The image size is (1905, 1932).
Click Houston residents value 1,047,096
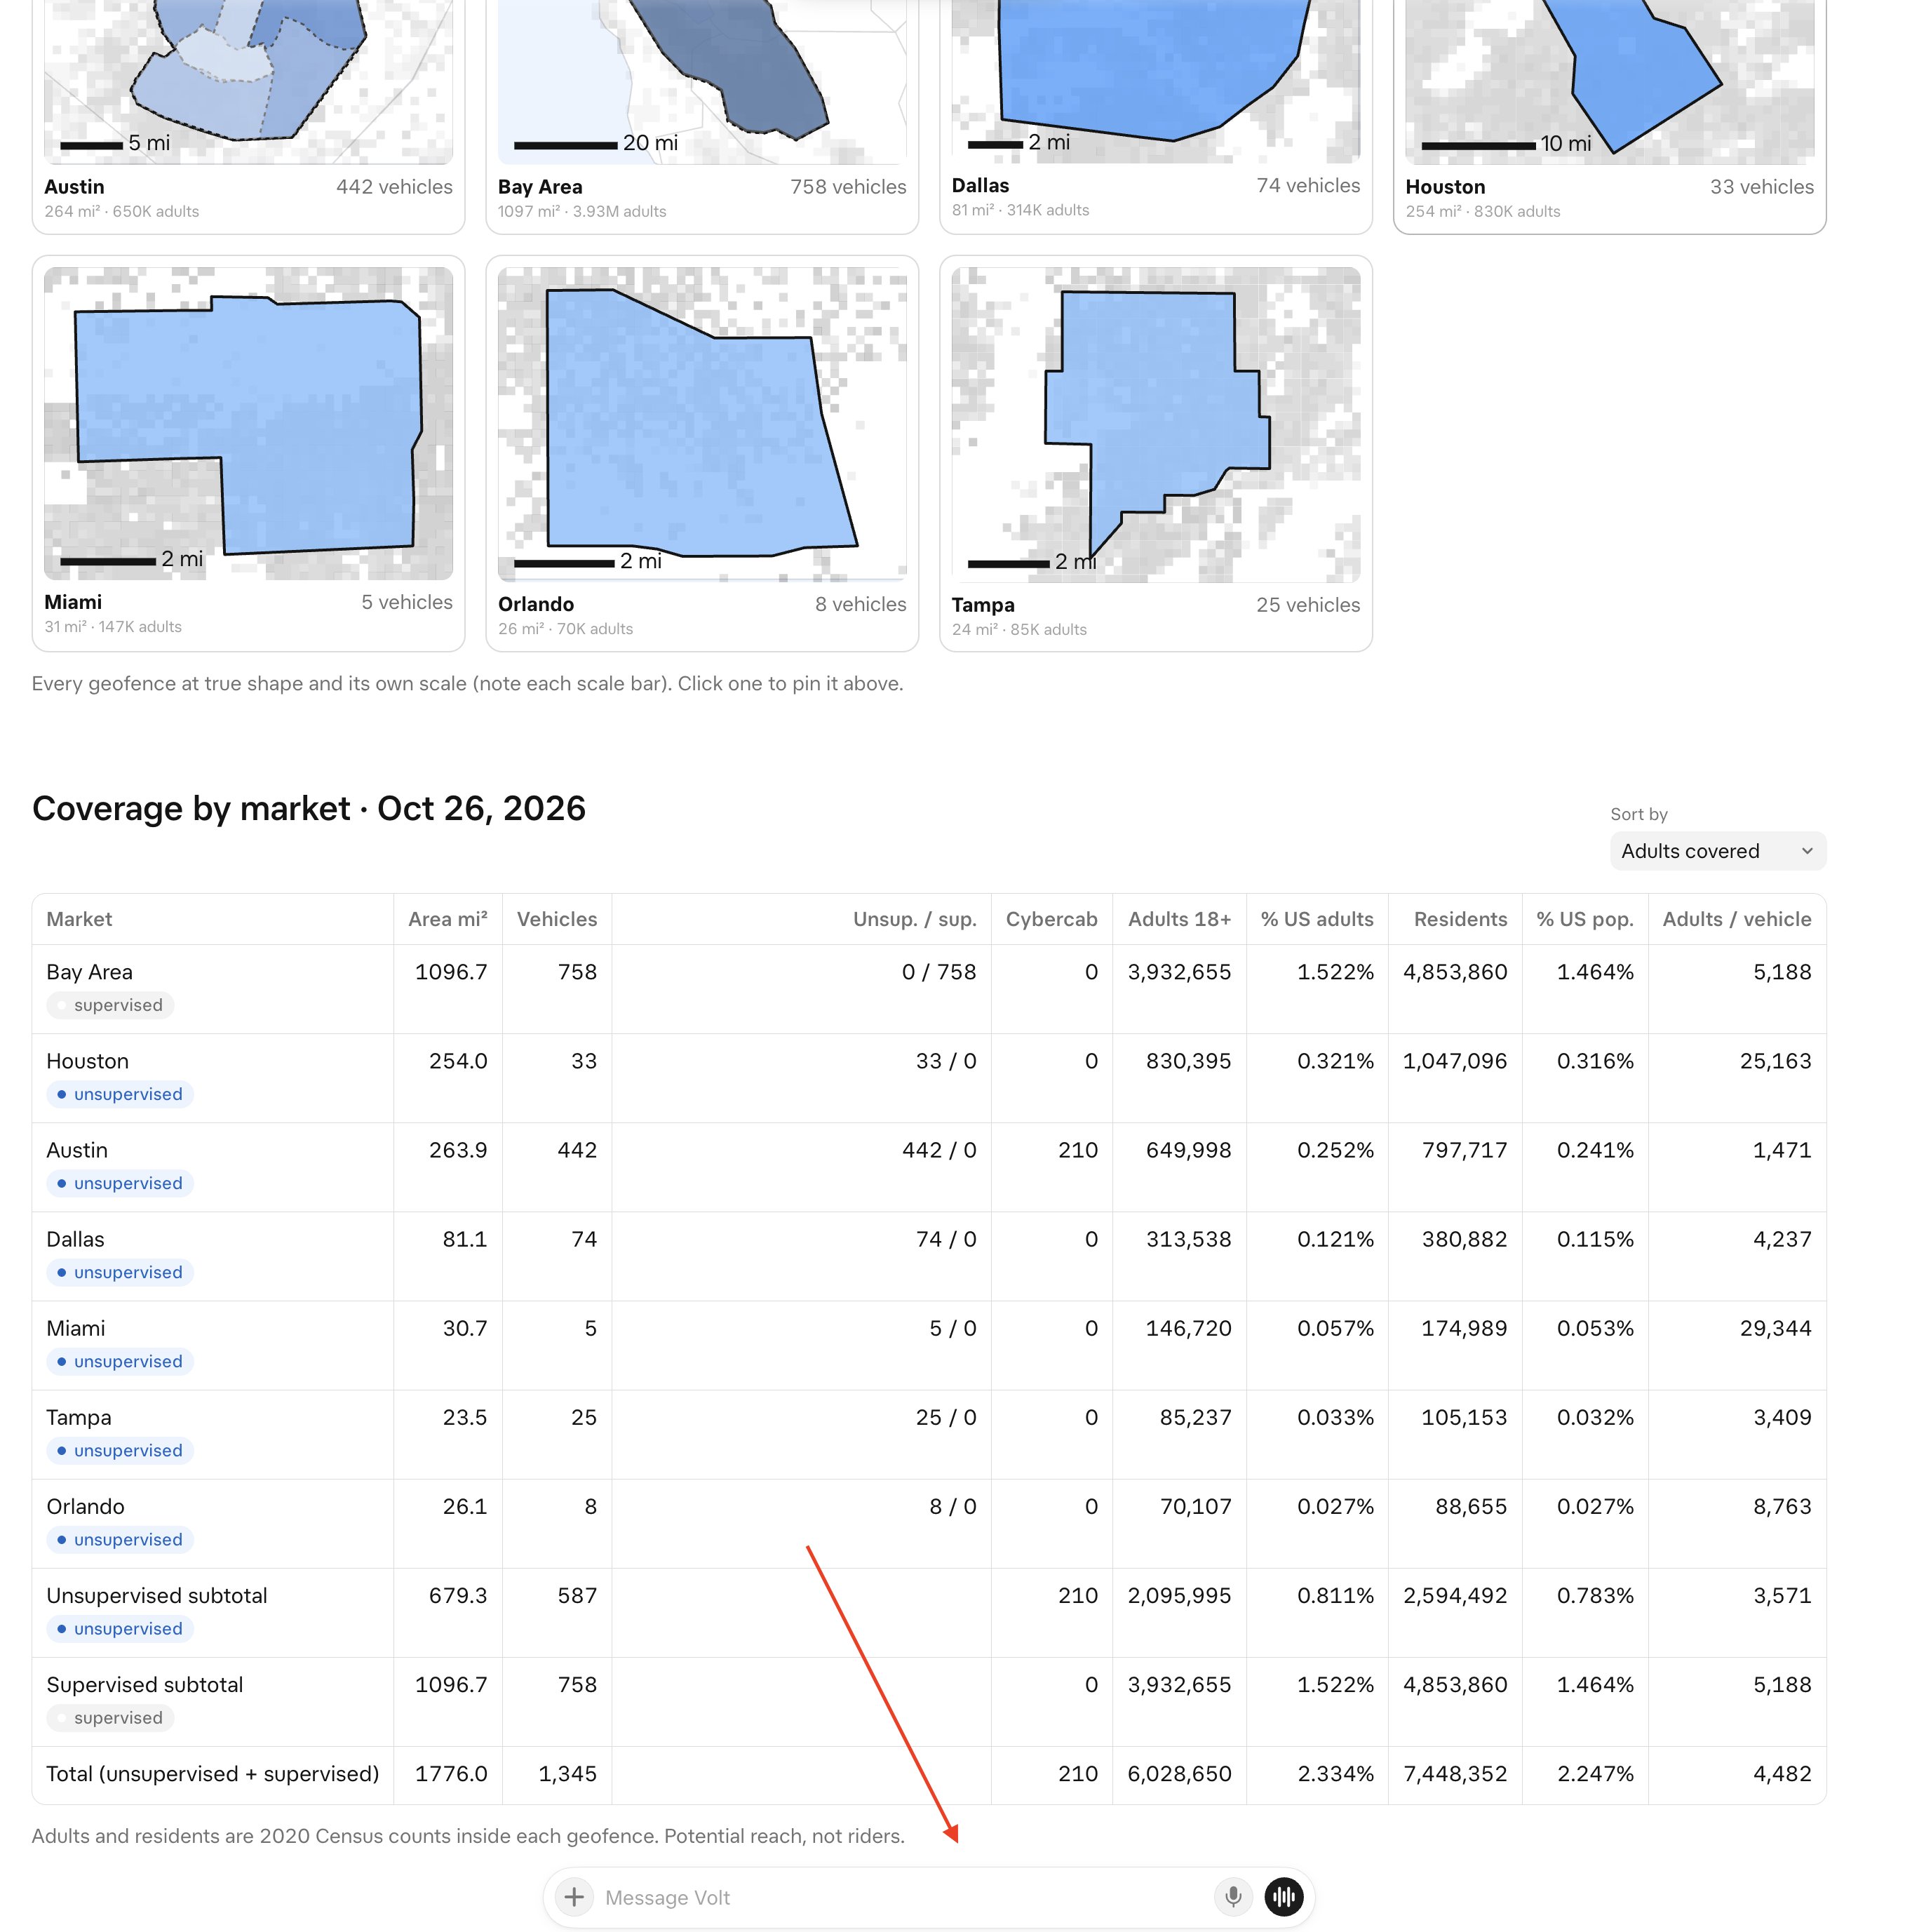pyautogui.click(x=1454, y=1061)
